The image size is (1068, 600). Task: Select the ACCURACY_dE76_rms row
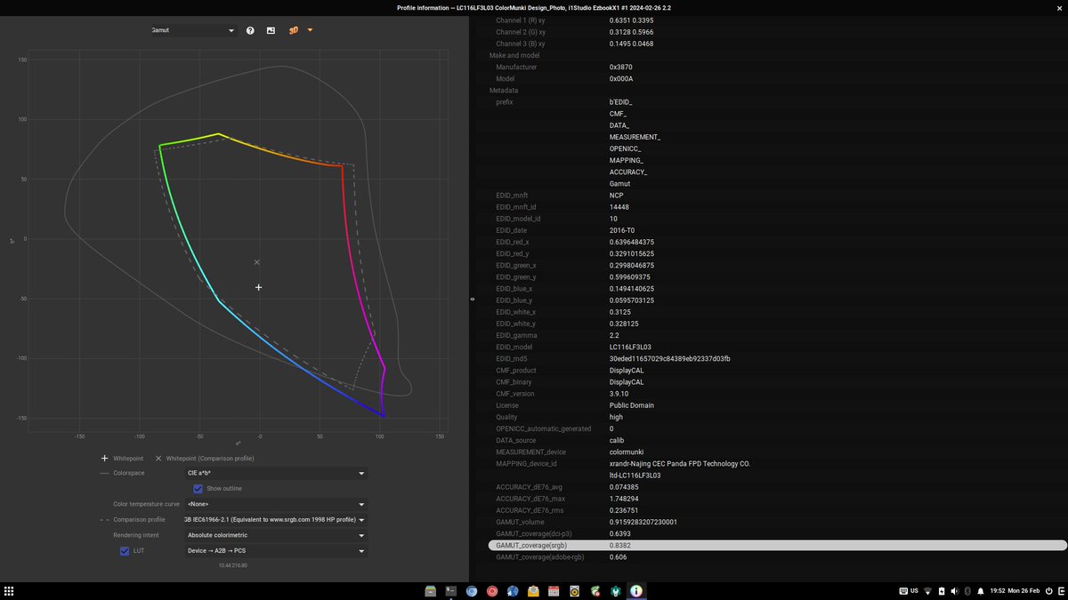(x=777, y=510)
